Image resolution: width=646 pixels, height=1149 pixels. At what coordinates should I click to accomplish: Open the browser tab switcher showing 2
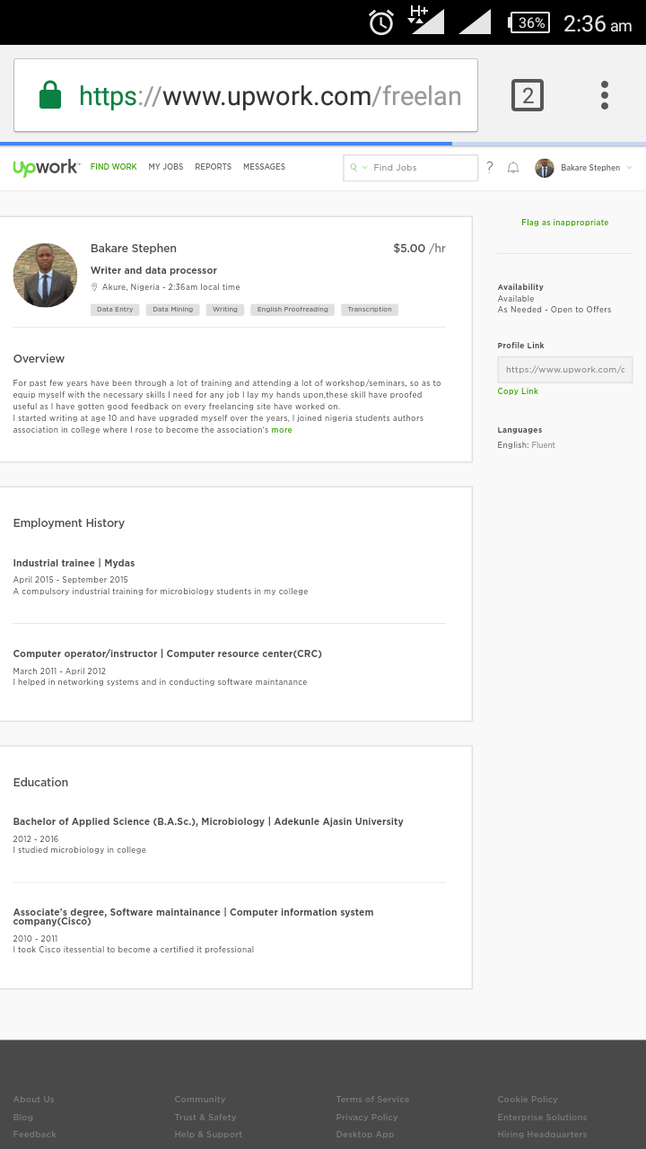528,95
